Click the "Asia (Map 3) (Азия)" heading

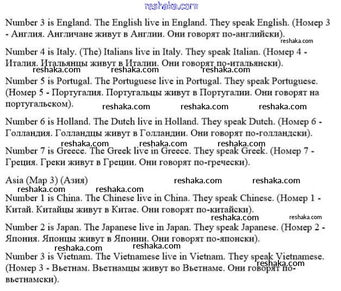tap(47, 180)
